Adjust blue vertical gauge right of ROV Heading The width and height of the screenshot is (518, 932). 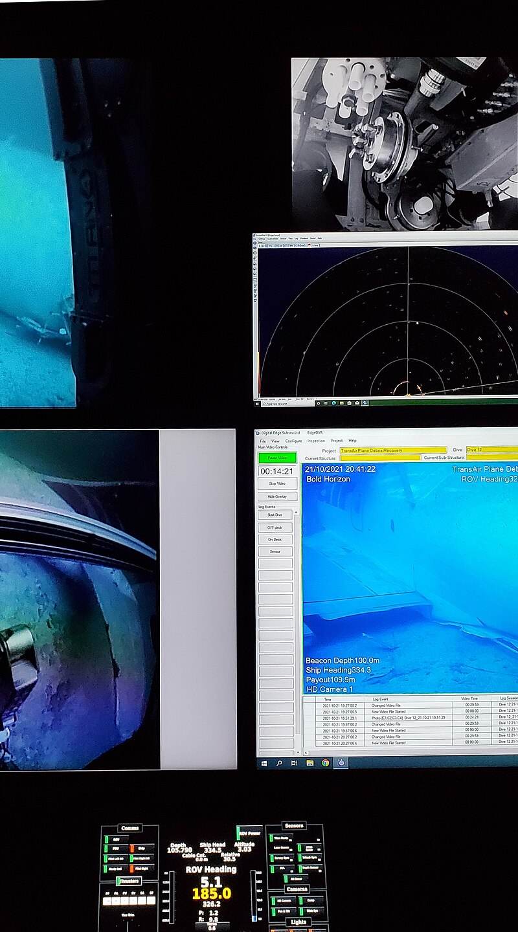254,894
